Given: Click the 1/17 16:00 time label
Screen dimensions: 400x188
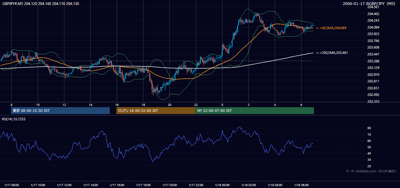Looking at the screenshot, I should point(117,185).
